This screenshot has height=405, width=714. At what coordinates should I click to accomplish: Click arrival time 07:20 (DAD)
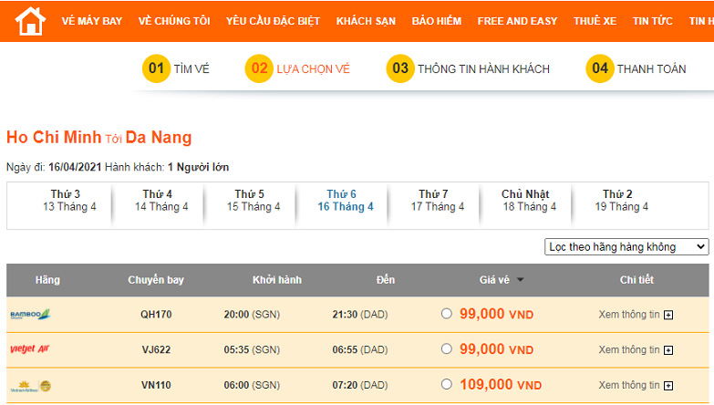(359, 386)
